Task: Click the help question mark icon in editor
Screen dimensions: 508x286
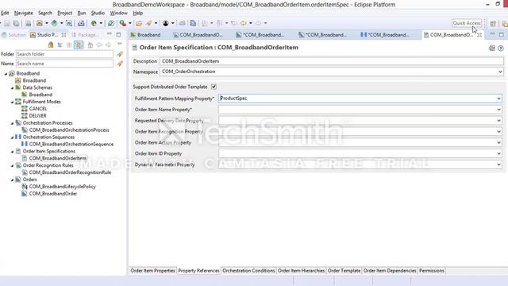Action: coord(501,48)
